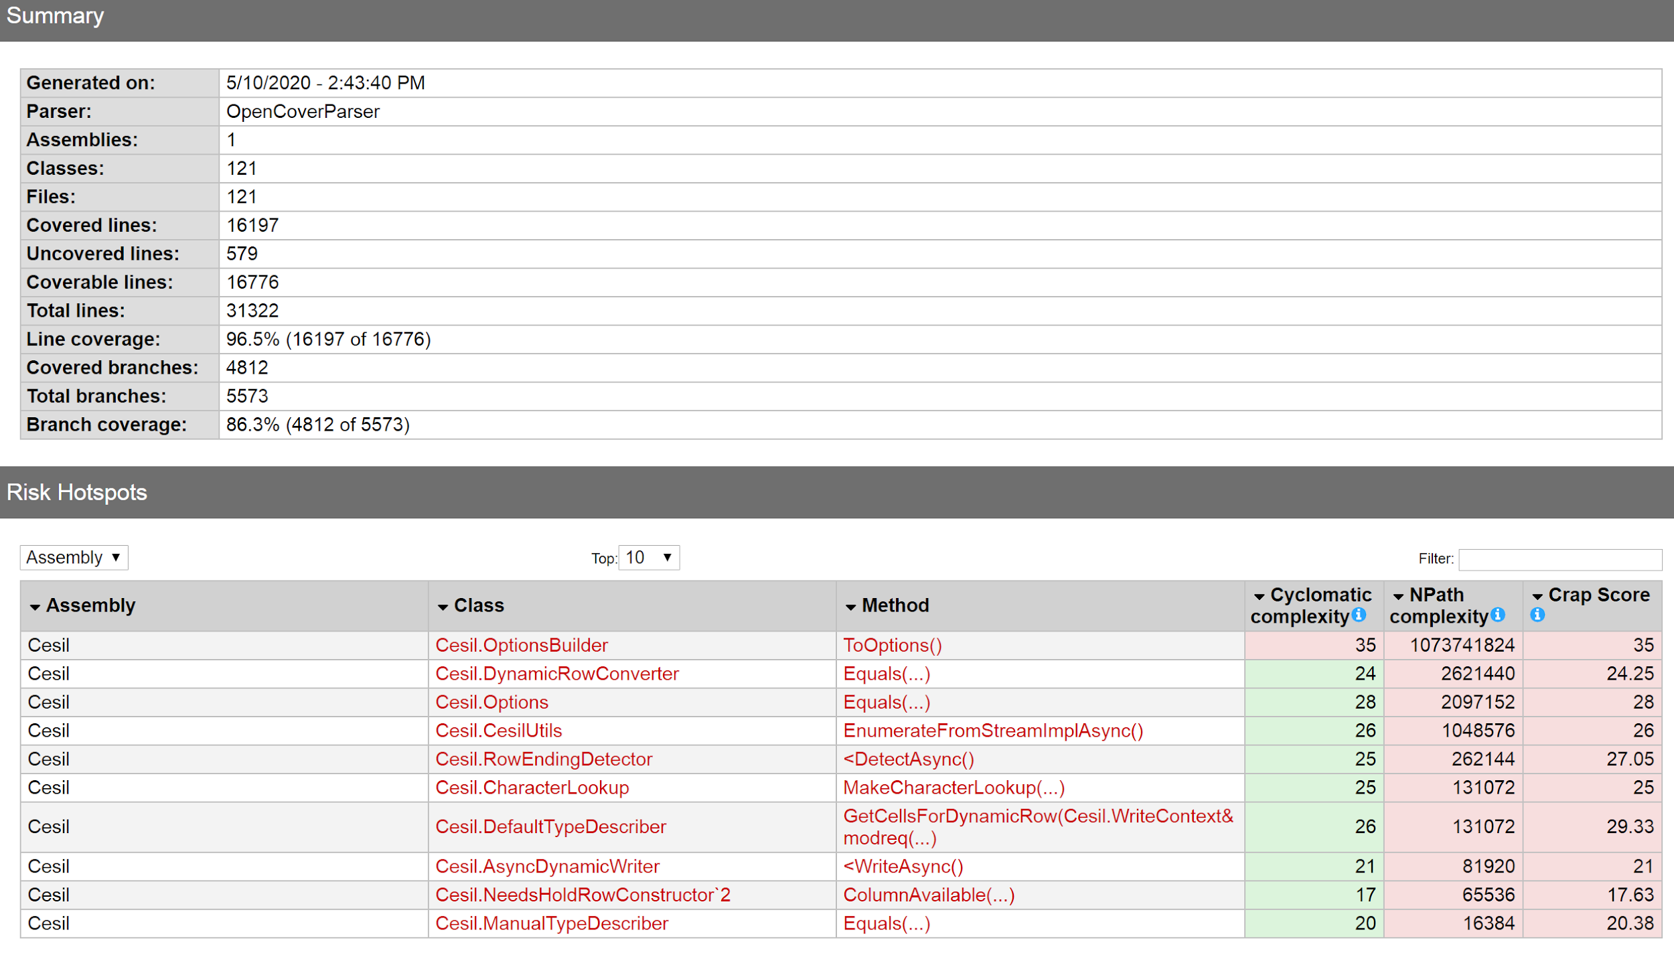Click the NPath complexity info icon
This screenshot has width=1674, height=959.
[1498, 615]
